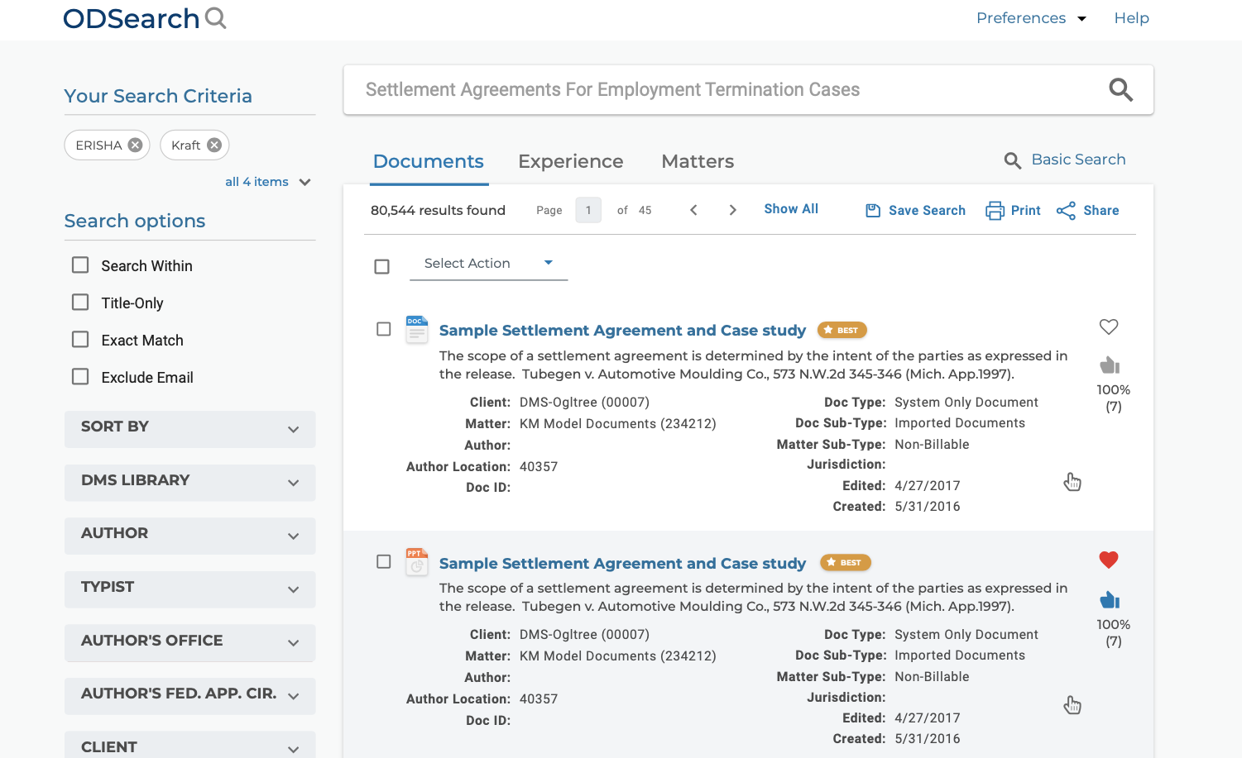Tick the select-all checkbox beside Select Action
Viewport: 1242px width, 758px height.
(381, 266)
